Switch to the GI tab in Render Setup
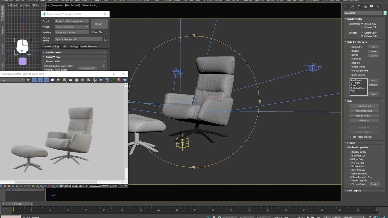 click(x=65, y=46)
